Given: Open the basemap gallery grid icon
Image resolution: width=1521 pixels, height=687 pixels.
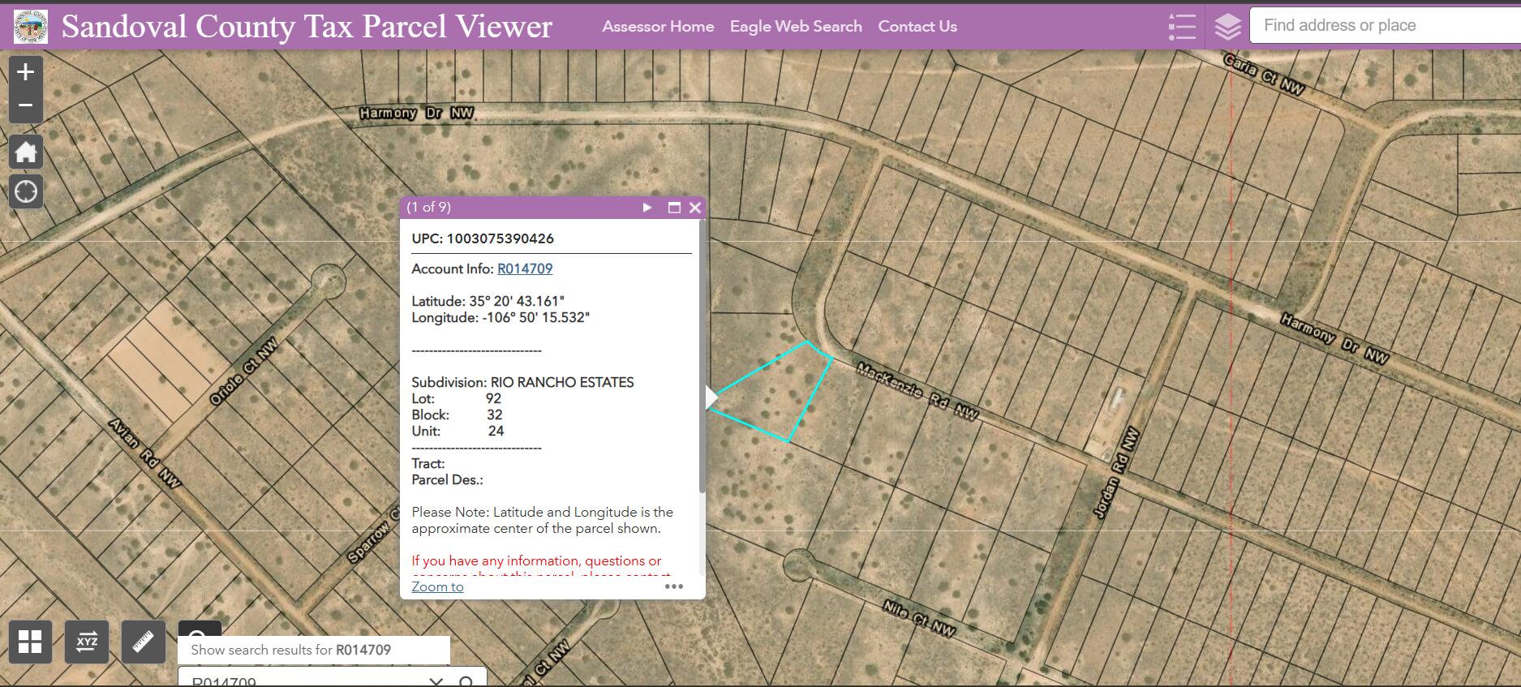Looking at the screenshot, I should 30,642.
